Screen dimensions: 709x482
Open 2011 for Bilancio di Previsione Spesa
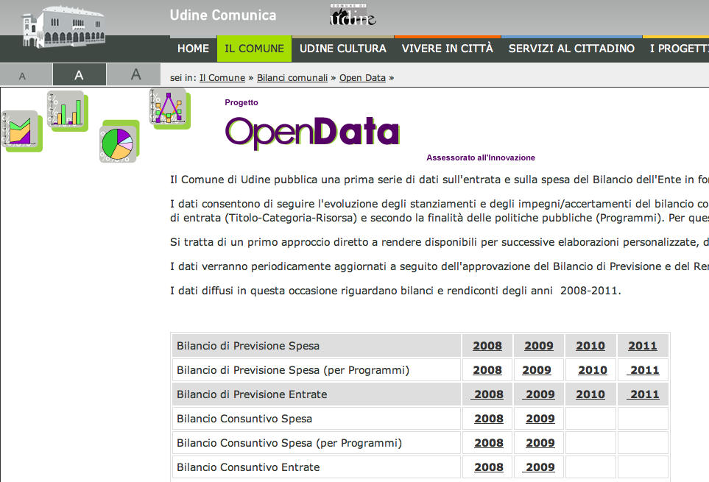(643, 346)
